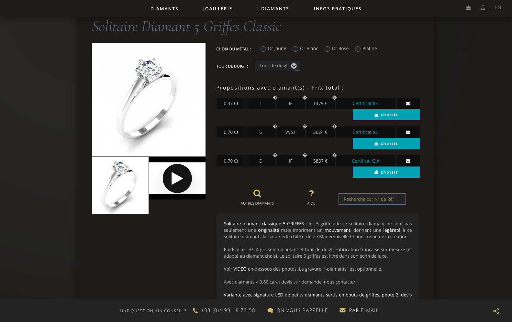Image resolution: width=512 pixels, height=322 pixels.
Task: Expand the Tour de doigt dropdown
Action: (x=277, y=66)
